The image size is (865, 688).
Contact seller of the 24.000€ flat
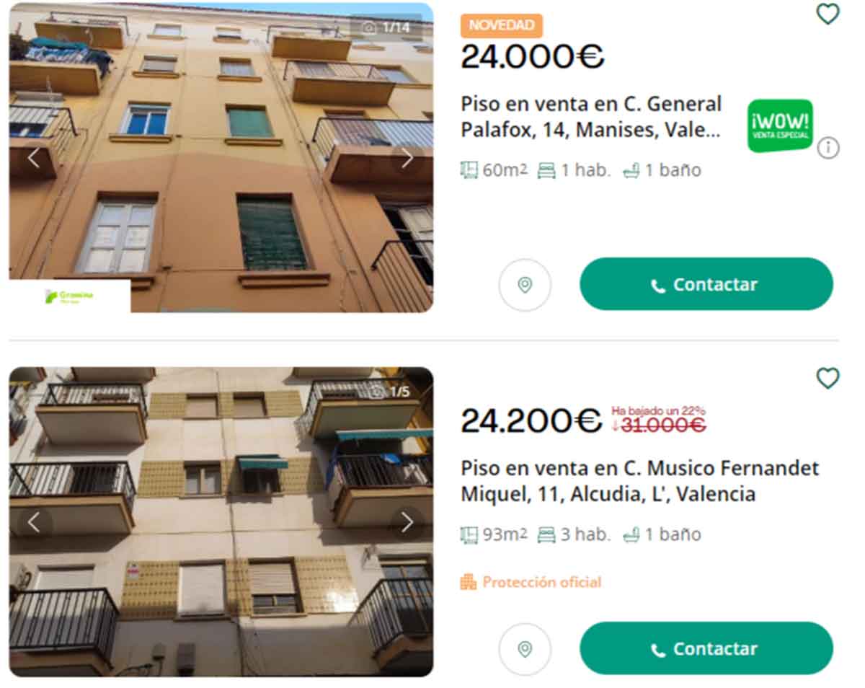coord(706,284)
